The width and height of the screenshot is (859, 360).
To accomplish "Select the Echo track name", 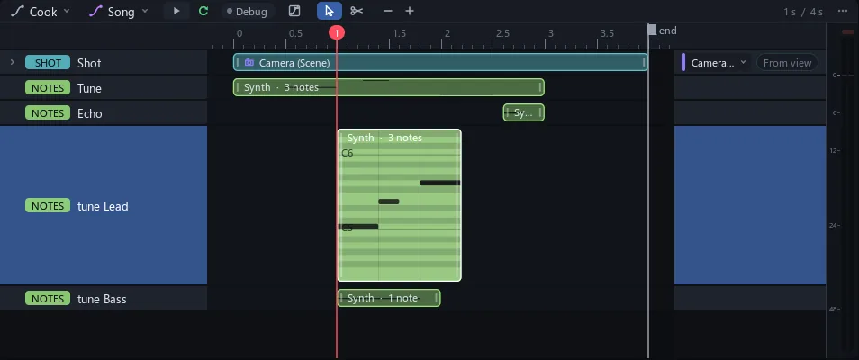I will [x=90, y=113].
